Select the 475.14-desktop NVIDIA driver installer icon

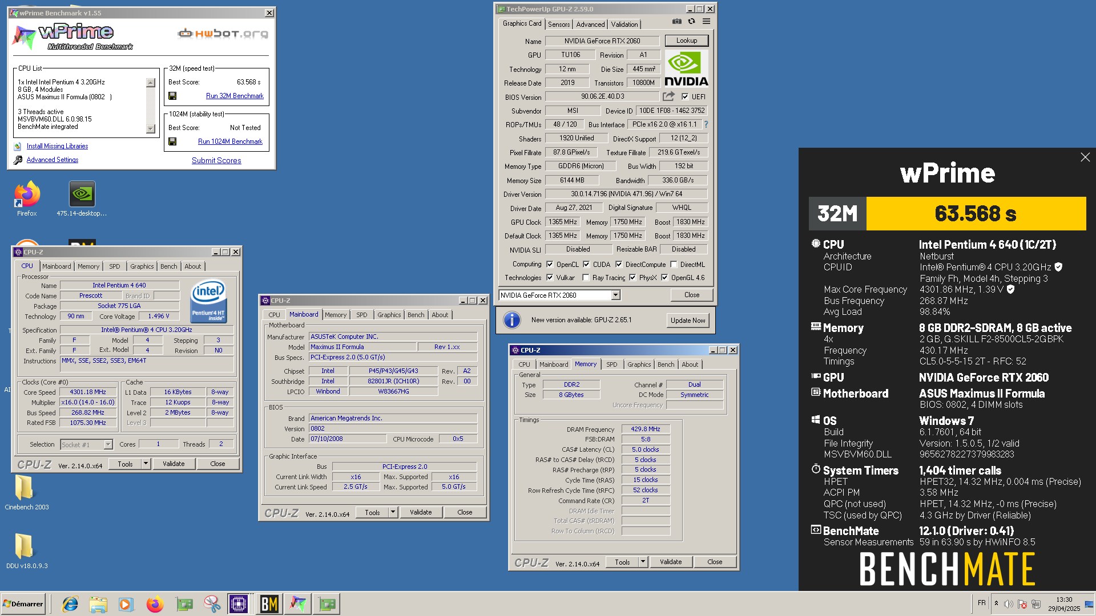click(x=82, y=199)
